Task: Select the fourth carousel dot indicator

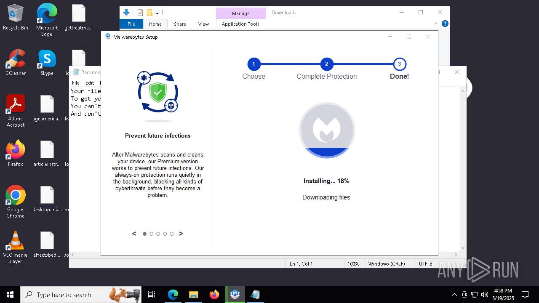Action: coord(165,234)
